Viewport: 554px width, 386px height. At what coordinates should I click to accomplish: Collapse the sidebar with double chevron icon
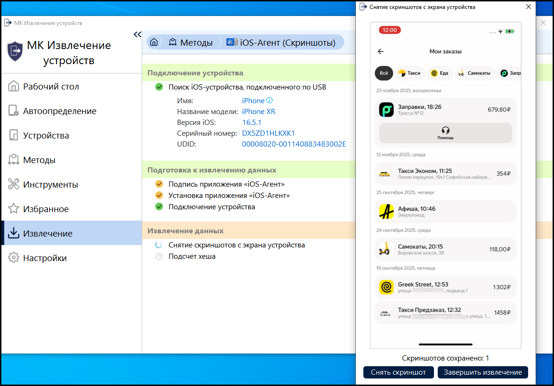[137, 34]
